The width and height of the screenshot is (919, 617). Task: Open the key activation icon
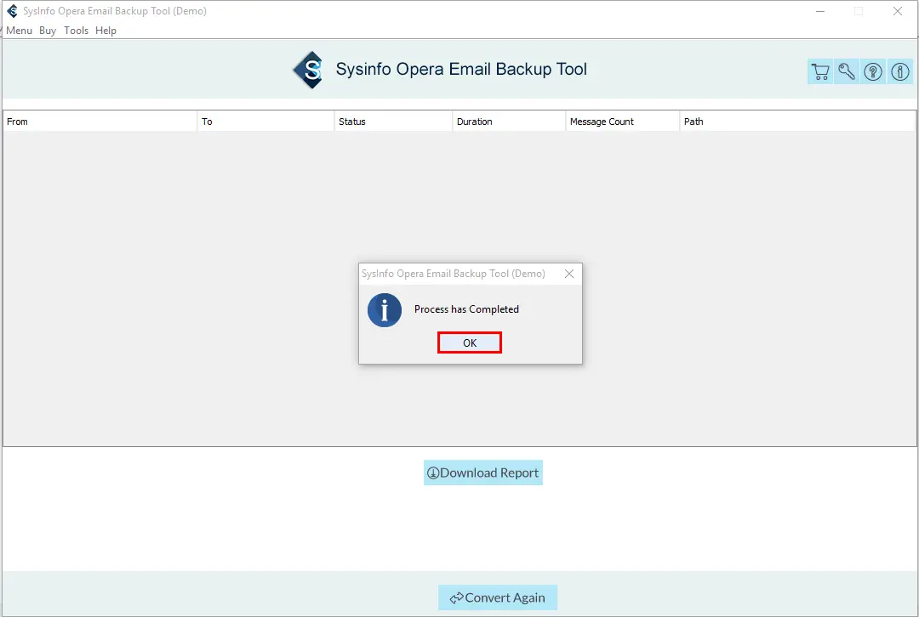coord(847,72)
